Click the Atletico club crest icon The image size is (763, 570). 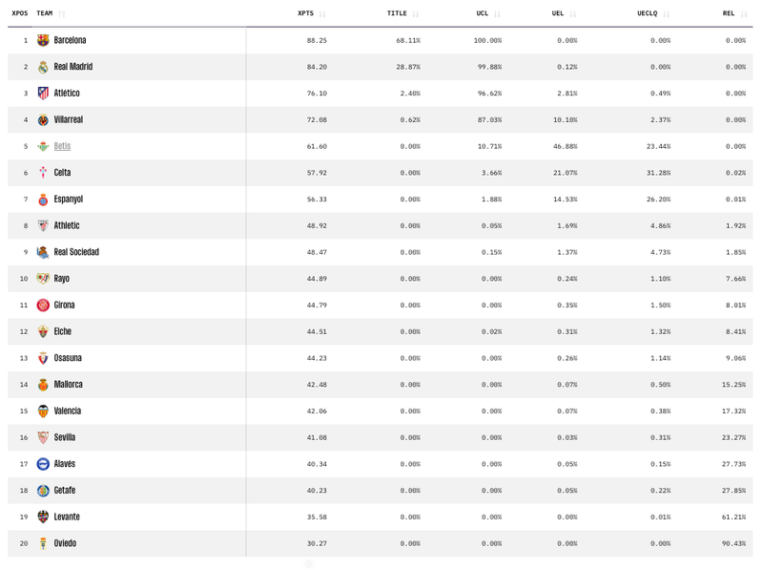tap(43, 94)
